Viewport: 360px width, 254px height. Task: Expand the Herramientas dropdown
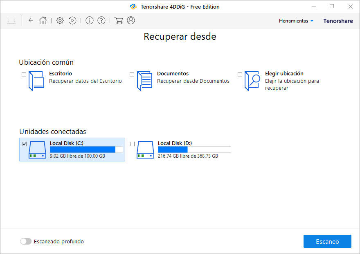click(296, 21)
